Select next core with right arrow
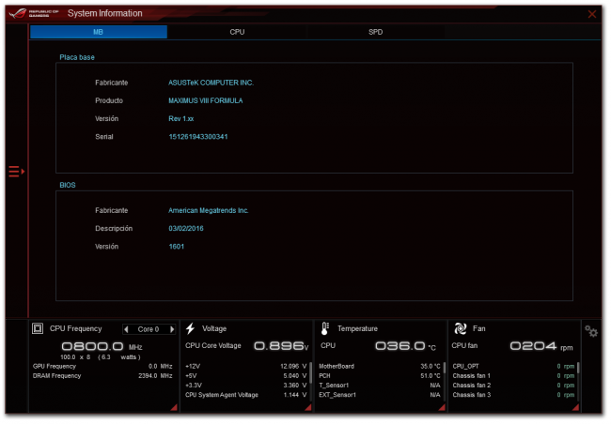The height and width of the screenshot is (424, 611). tap(171, 329)
